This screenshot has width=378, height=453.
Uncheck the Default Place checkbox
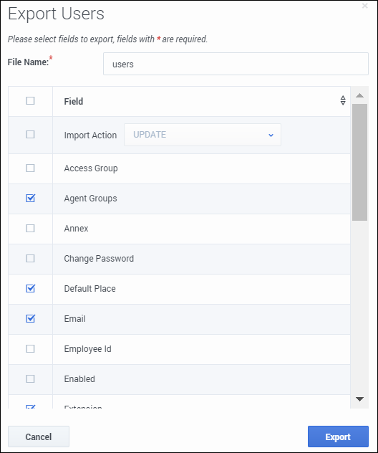pos(30,288)
